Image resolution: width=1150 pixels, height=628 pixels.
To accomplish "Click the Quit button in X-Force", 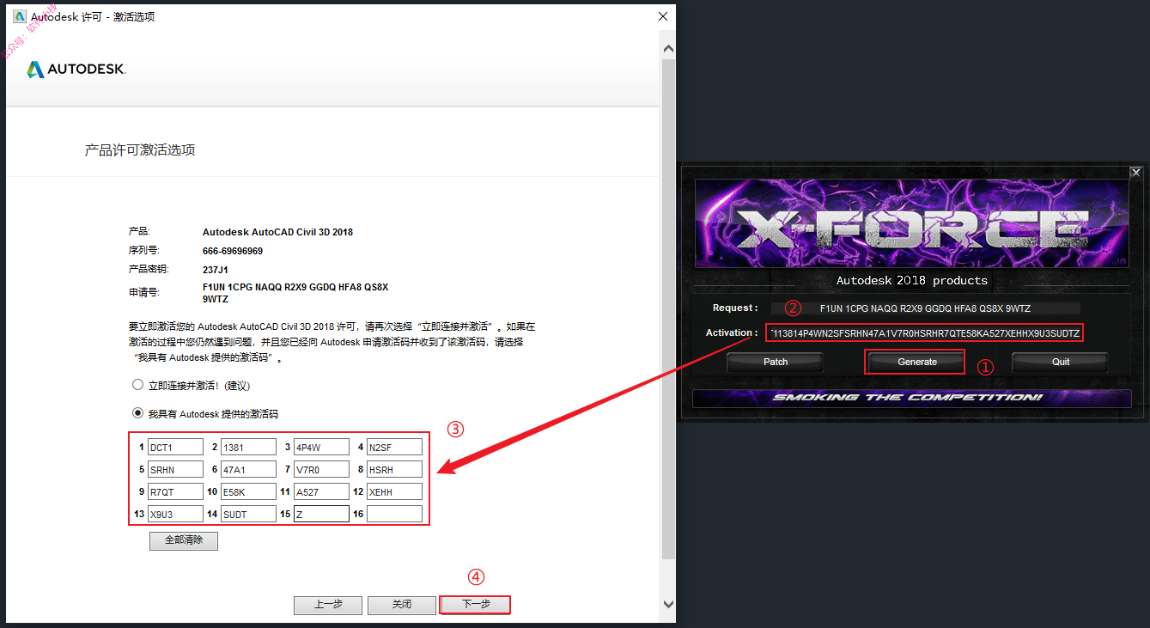I will click(x=1061, y=362).
